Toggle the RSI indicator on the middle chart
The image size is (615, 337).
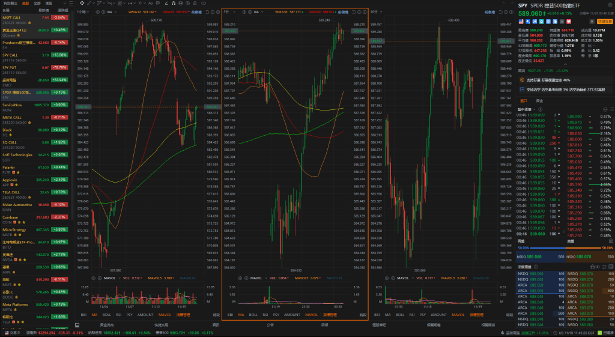(265, 315)
